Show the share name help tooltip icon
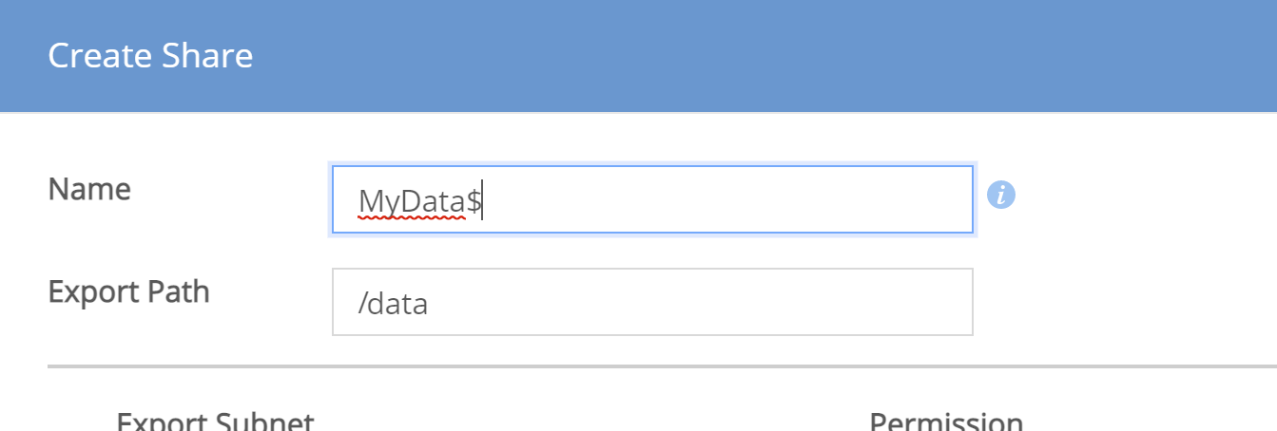The height and width of the screenshot is (431, 1277). [1001, 196]
